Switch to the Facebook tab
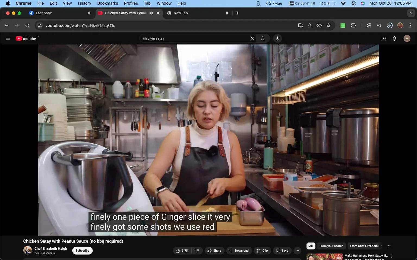The image size is (417, 260). (54, 13)
